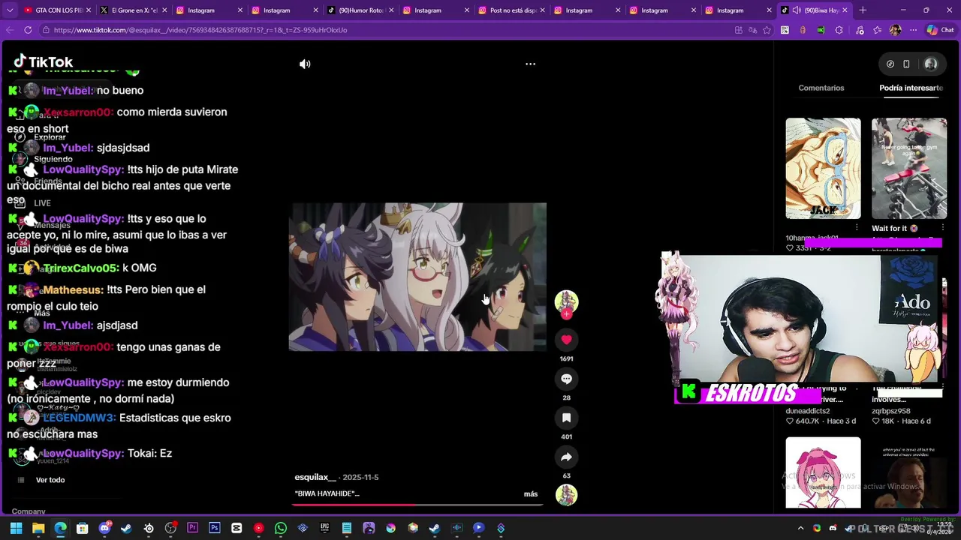Like the video with heart icon
Image resolution: width=961 pixels, height=540 pixels.
[x=566, y=340]
